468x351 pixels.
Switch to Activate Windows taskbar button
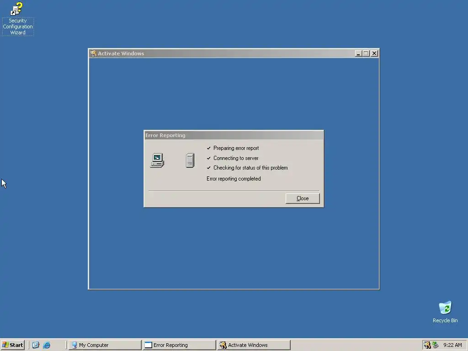[254, 345]
